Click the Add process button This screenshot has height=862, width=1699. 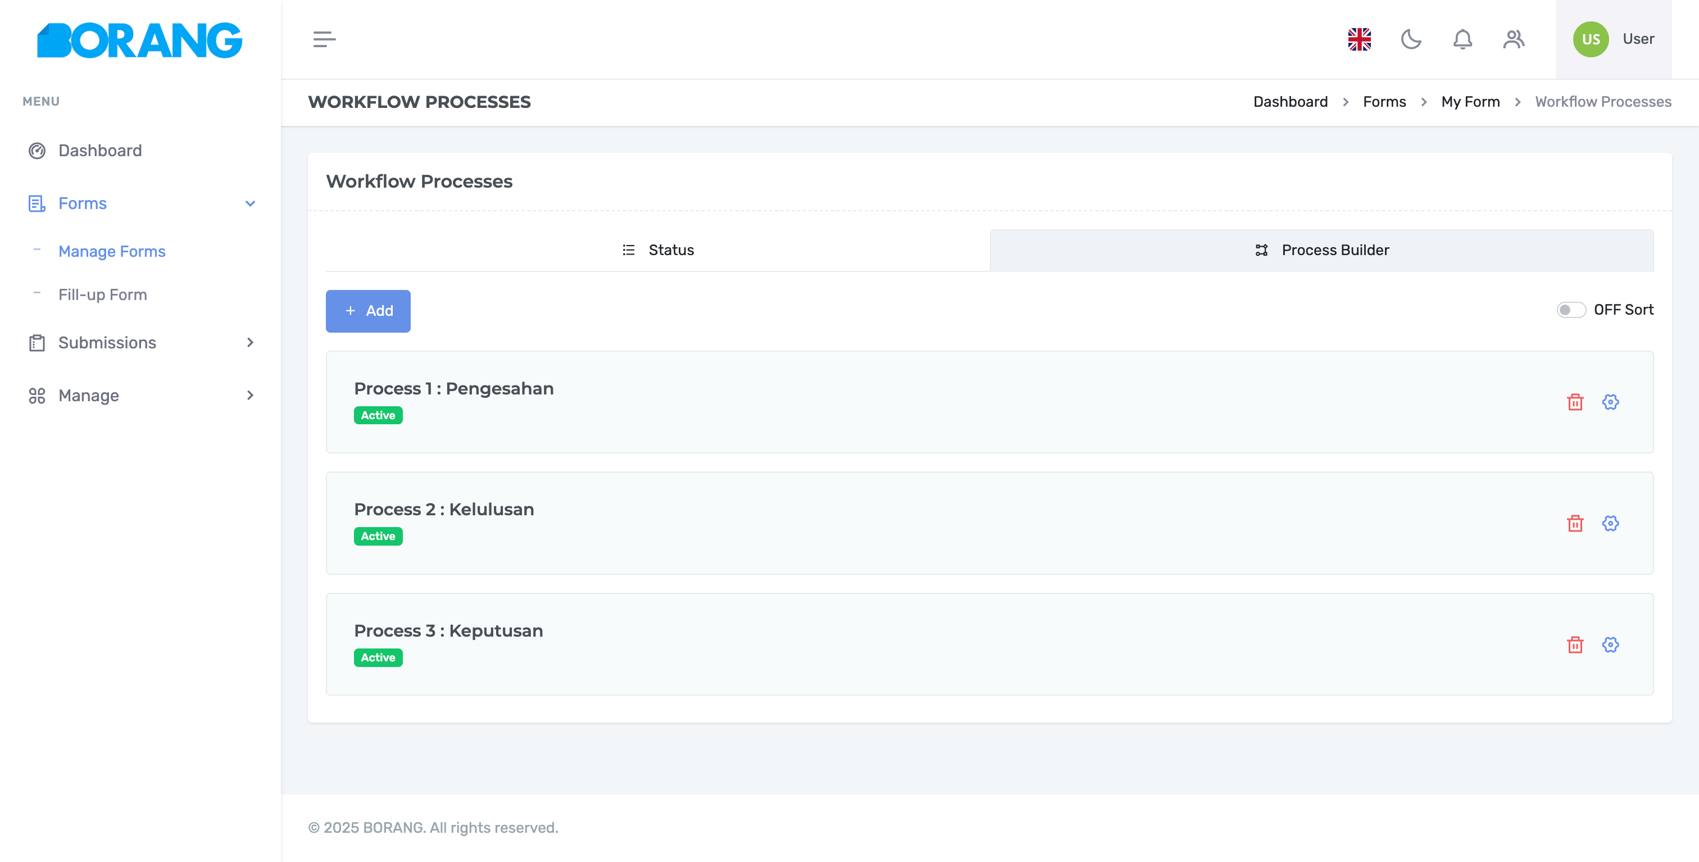click(367, 311)
